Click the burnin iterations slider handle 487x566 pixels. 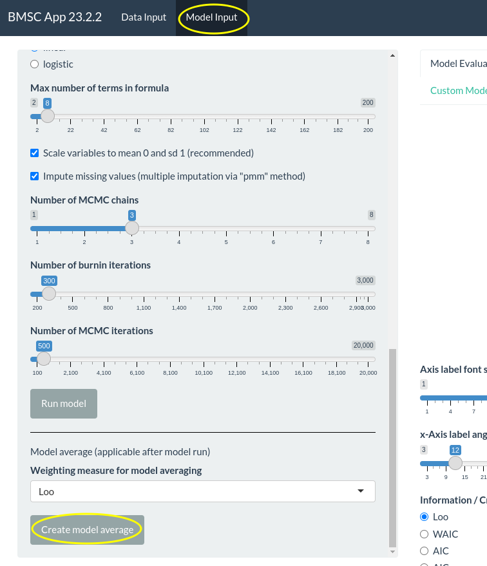(x=48, y=294)
